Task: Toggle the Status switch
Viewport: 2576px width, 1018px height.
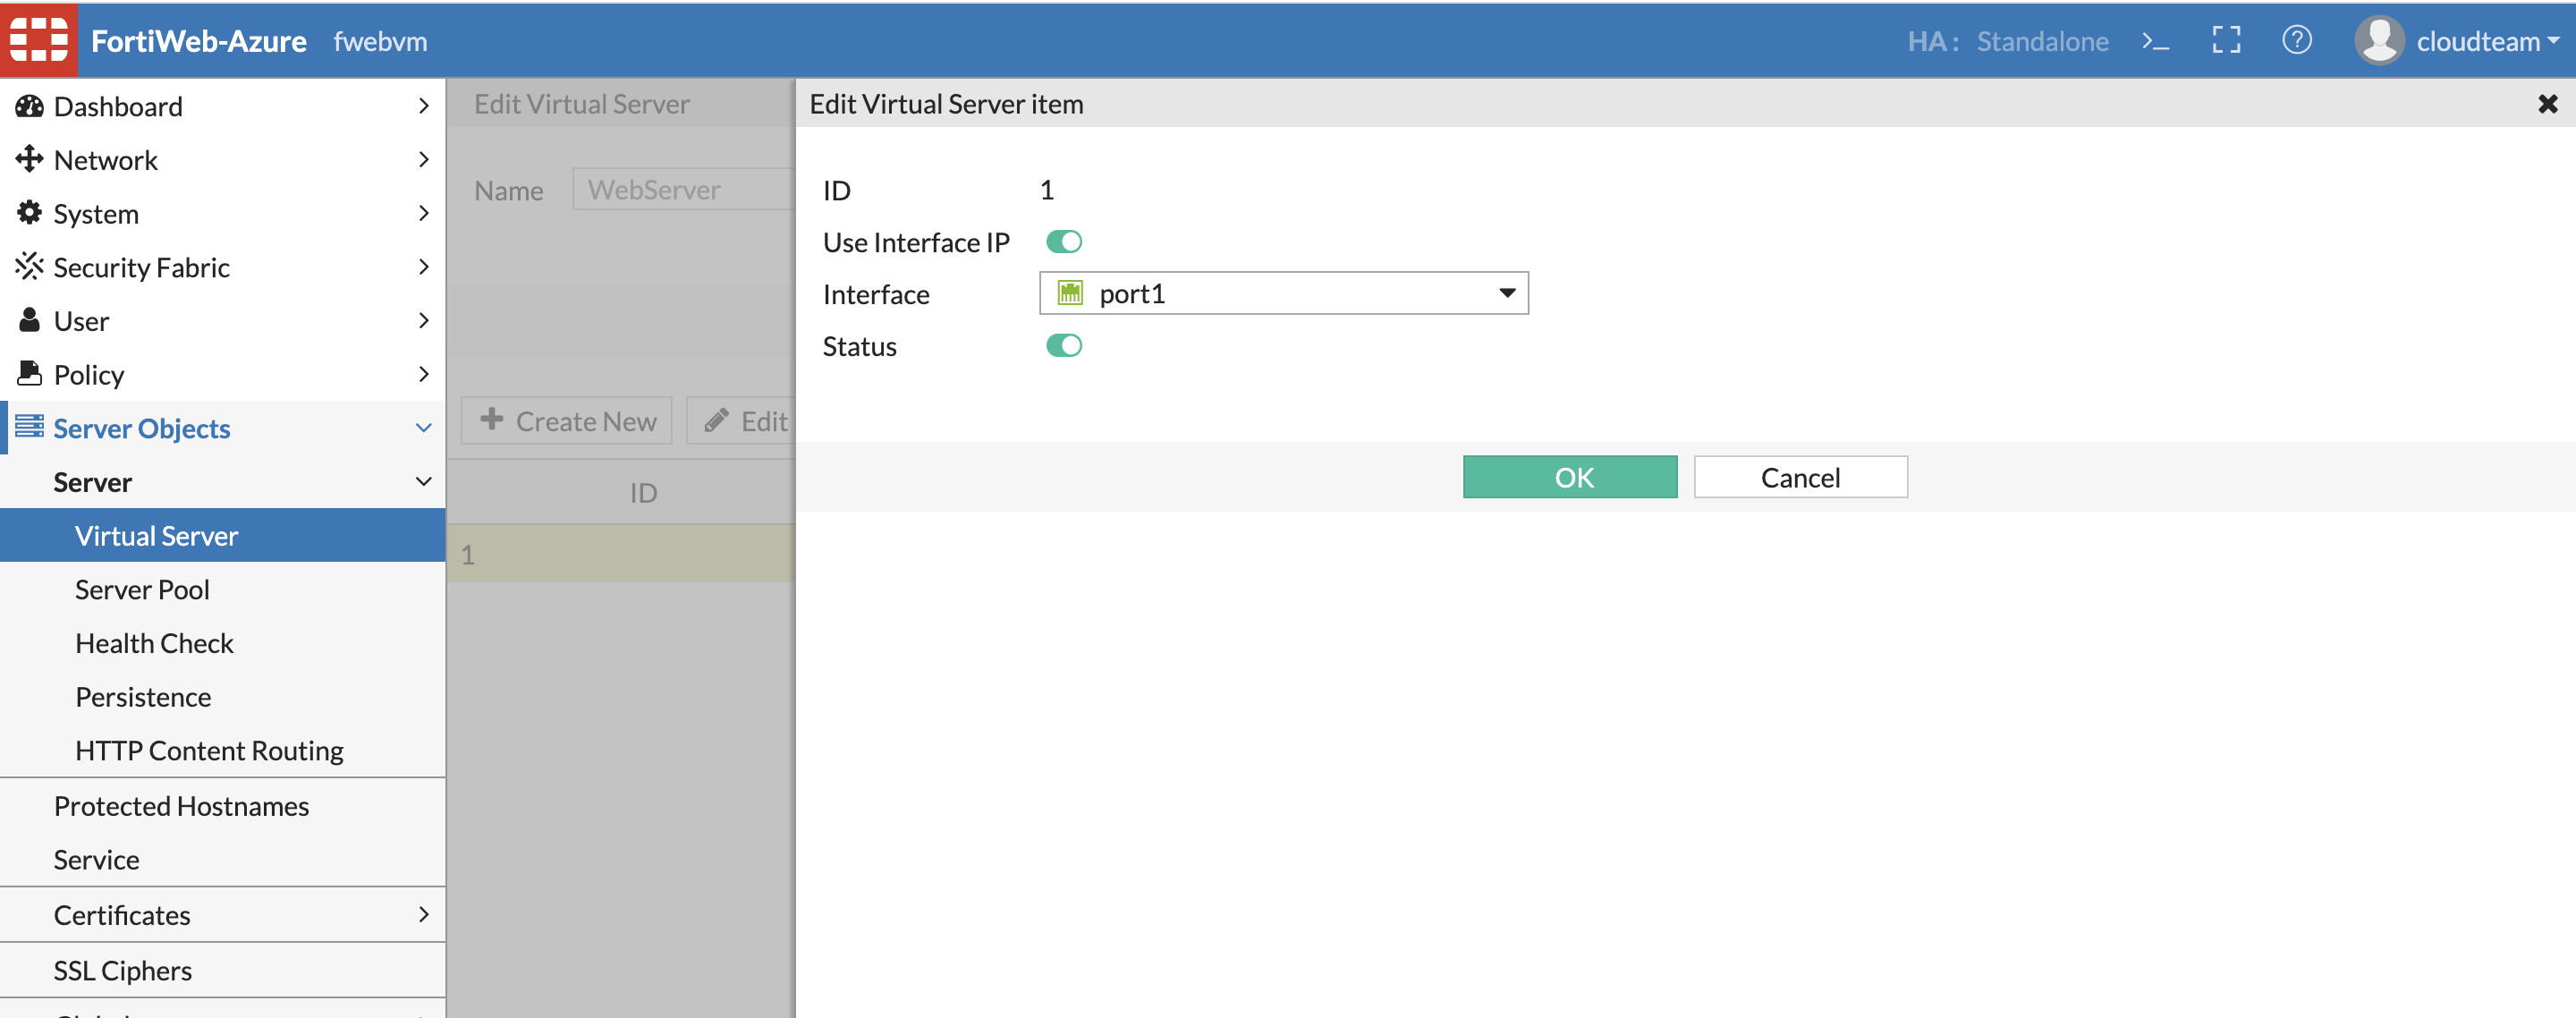Action: (1064, 346)
